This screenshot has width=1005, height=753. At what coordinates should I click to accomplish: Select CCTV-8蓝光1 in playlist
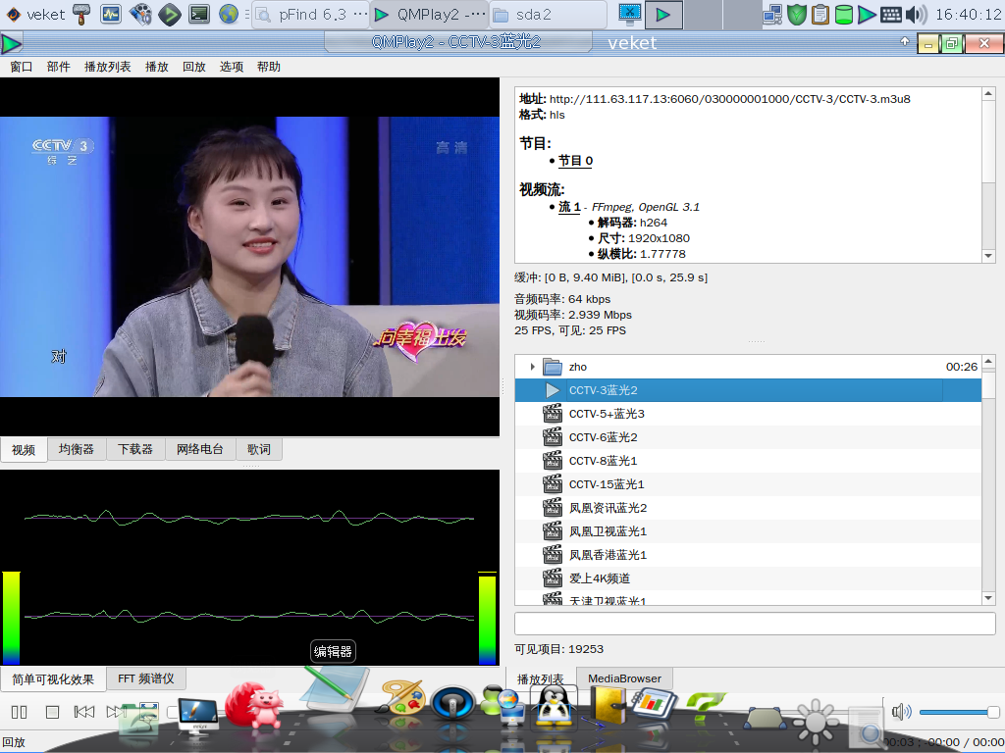[x=748, y=461]
